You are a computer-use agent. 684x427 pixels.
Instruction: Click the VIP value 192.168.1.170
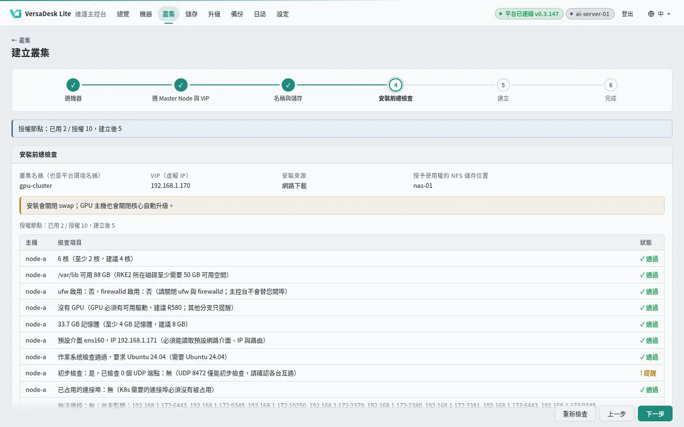(x=170, y=186)
